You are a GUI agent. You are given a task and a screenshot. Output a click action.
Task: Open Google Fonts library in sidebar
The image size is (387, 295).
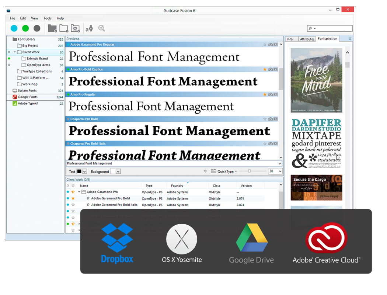coord(27,97)
